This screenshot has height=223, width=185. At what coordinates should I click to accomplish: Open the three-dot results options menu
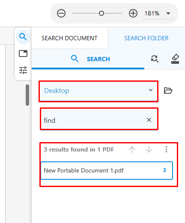point(166,149)
